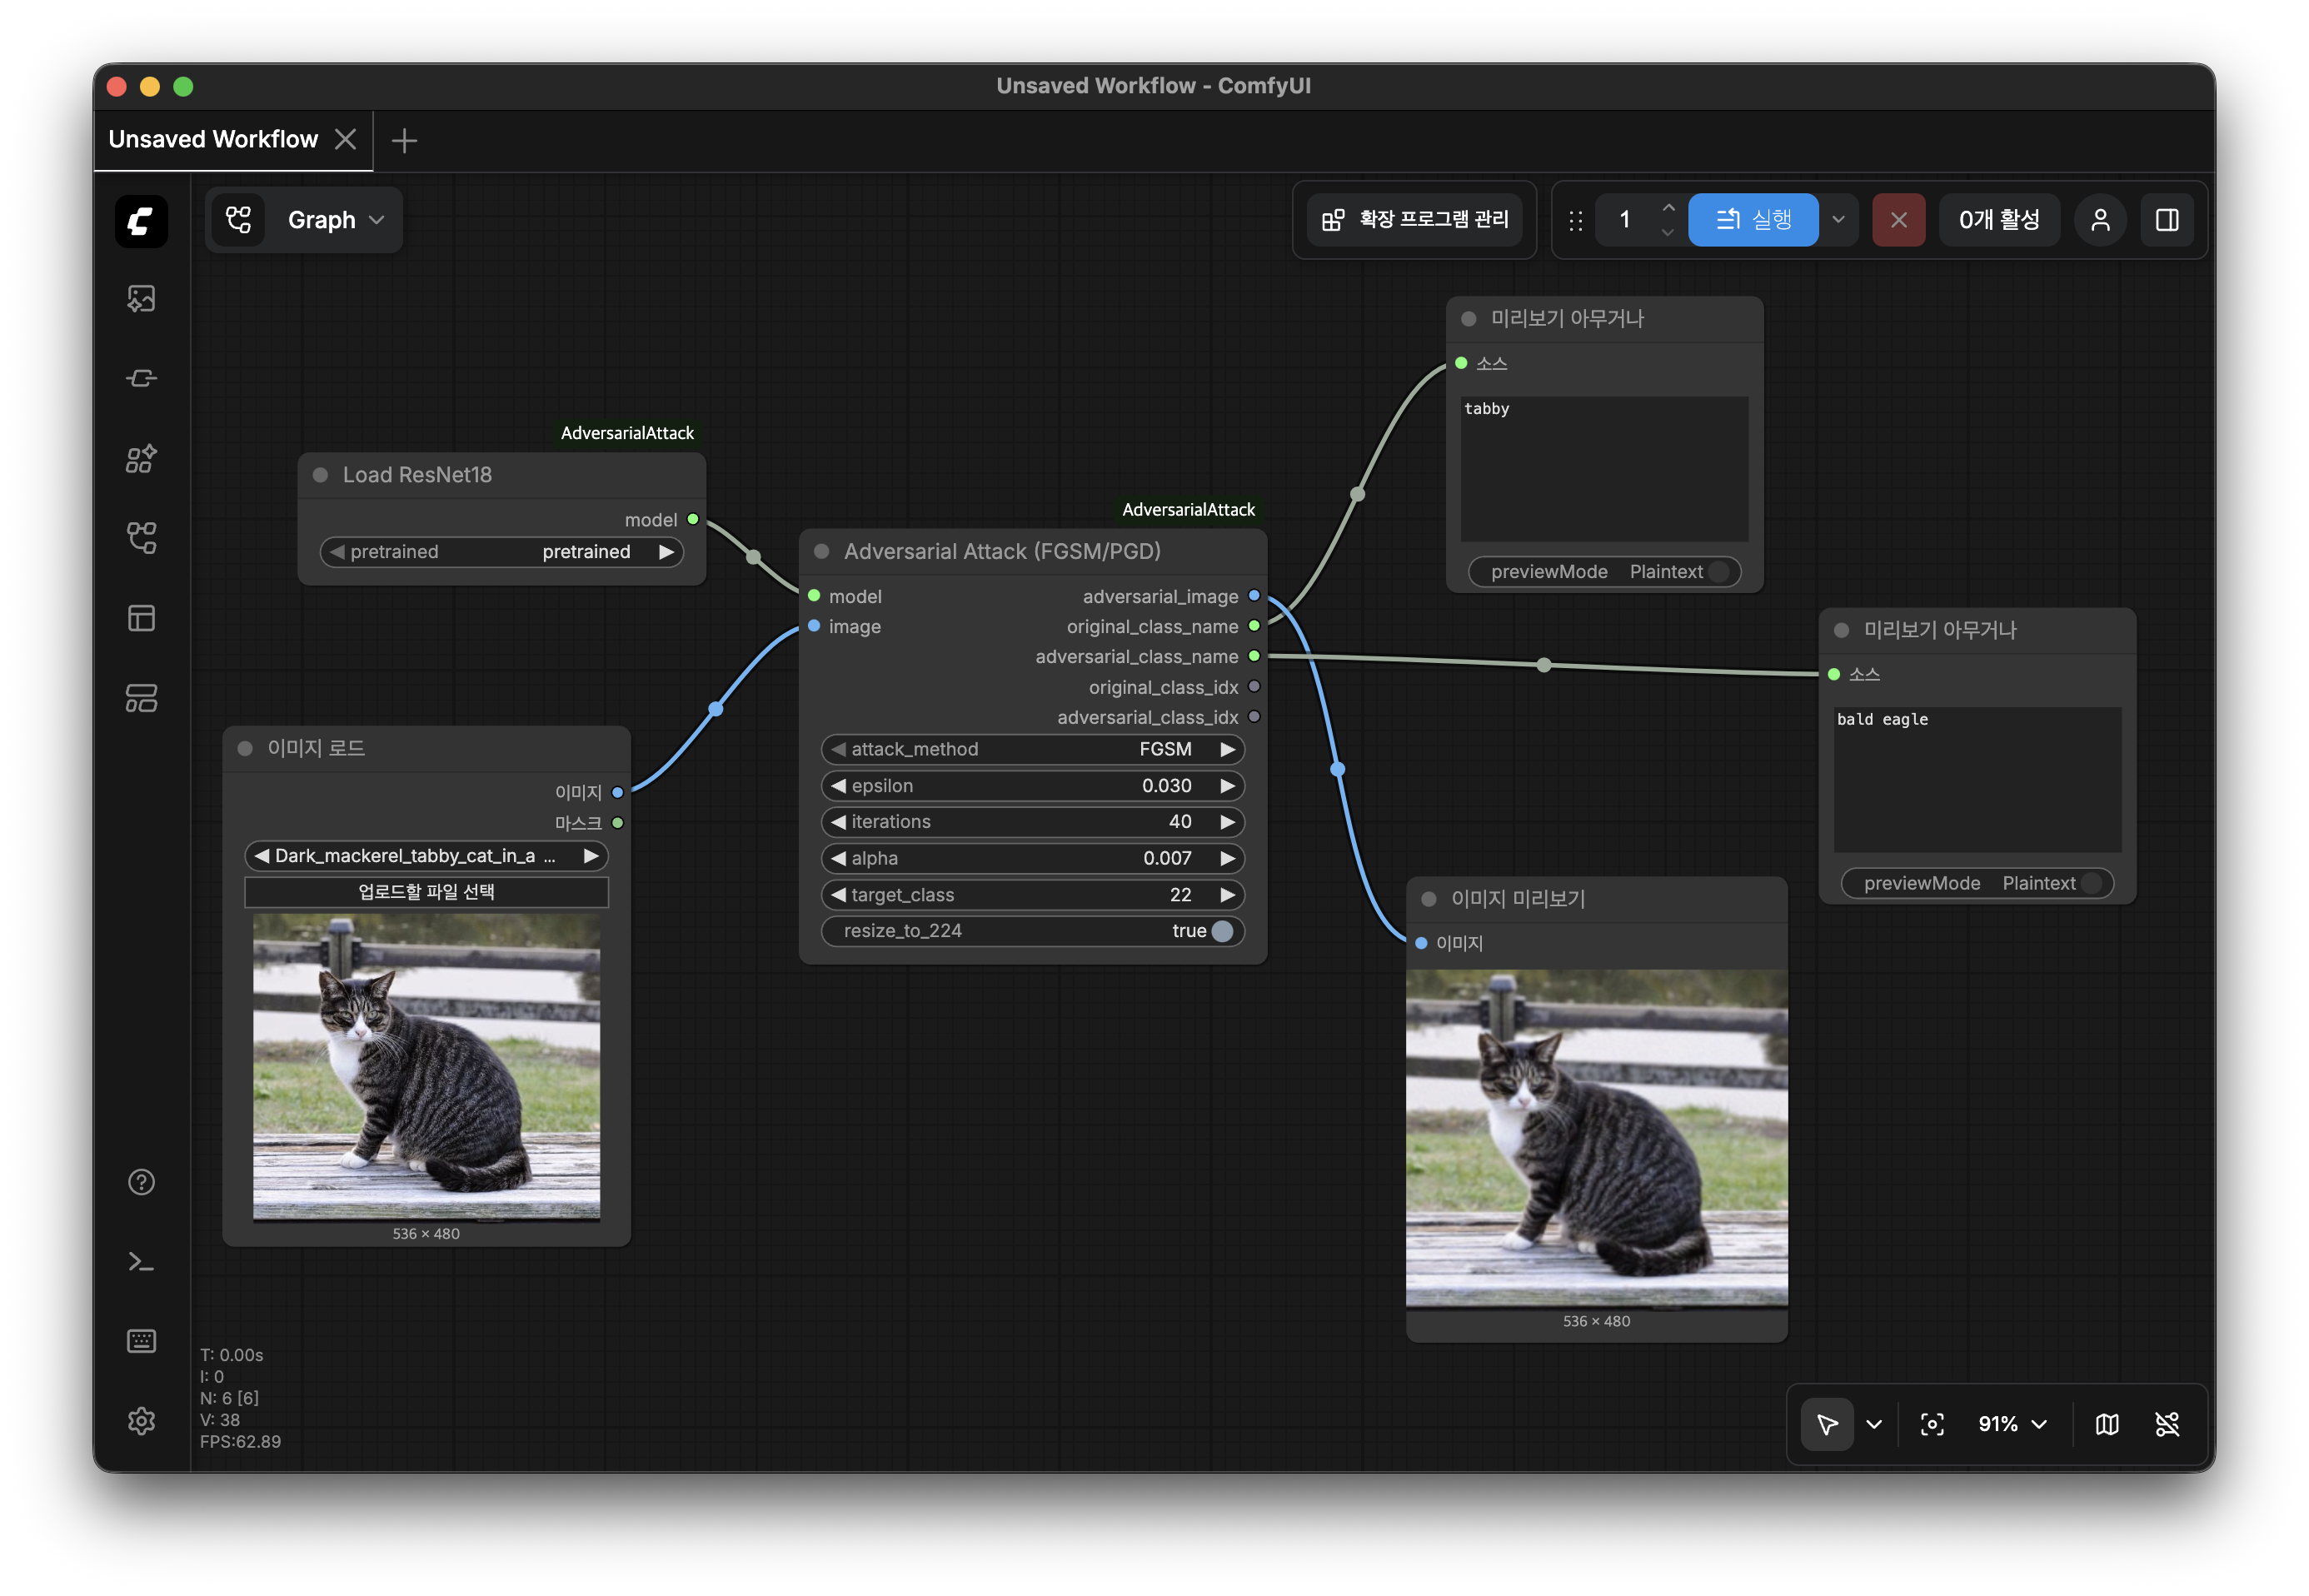Collapse the Adversarial Attack node dot
This screenshot has width=2309, height=1596.
821,551
